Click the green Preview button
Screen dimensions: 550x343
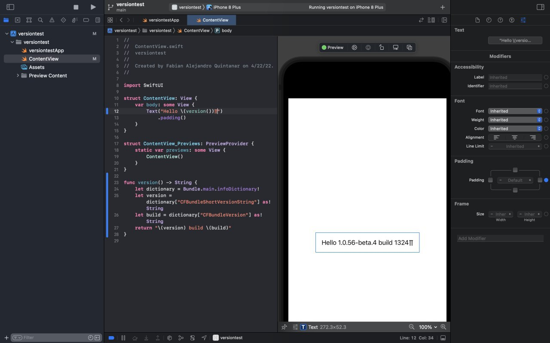(x=333, y=47)
